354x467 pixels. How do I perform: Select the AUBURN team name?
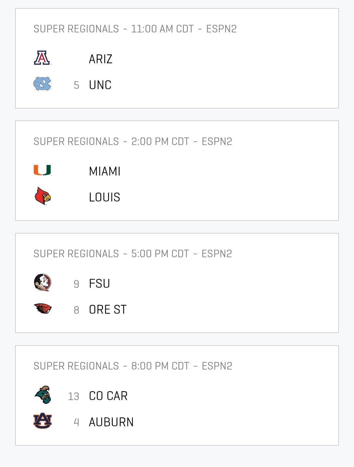111,422
